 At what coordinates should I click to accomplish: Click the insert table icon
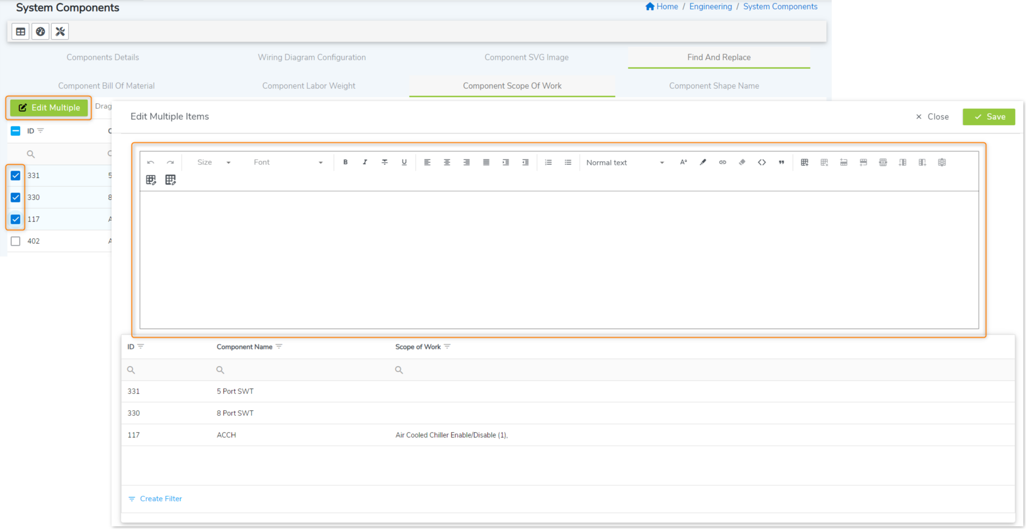tap(804, 162)
